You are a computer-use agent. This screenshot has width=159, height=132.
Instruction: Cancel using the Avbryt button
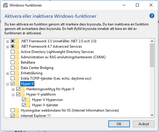pos(144,124)
